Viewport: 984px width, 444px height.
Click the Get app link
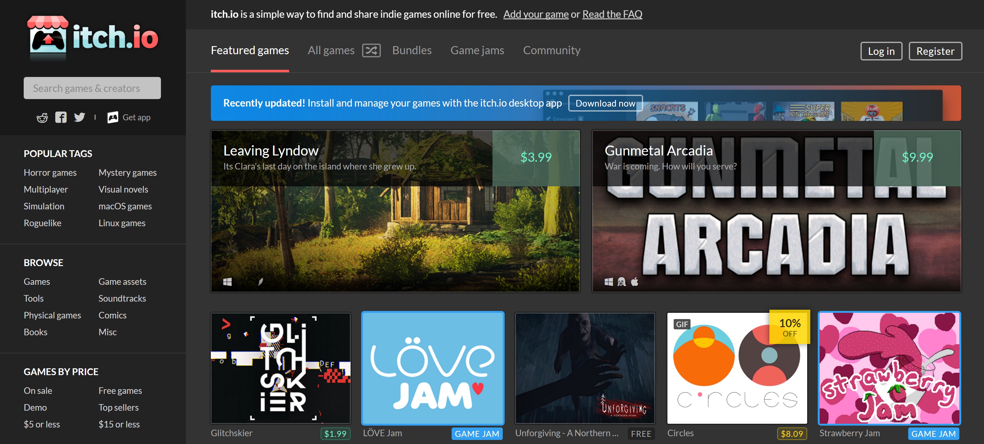point(129,117)
